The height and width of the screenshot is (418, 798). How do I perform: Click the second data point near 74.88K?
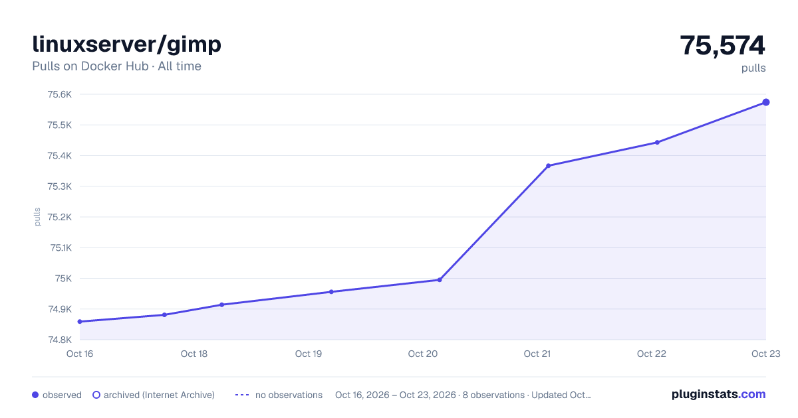tap(164, 314)
